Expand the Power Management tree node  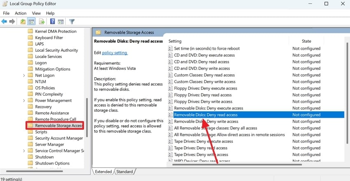pos(24,101)
